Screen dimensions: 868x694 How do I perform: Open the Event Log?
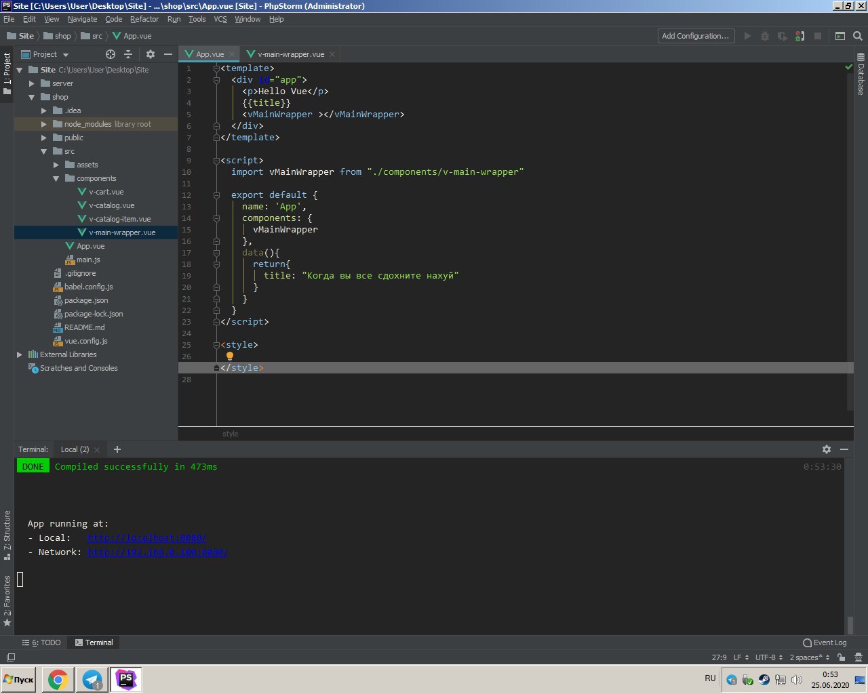pos(825,642)
